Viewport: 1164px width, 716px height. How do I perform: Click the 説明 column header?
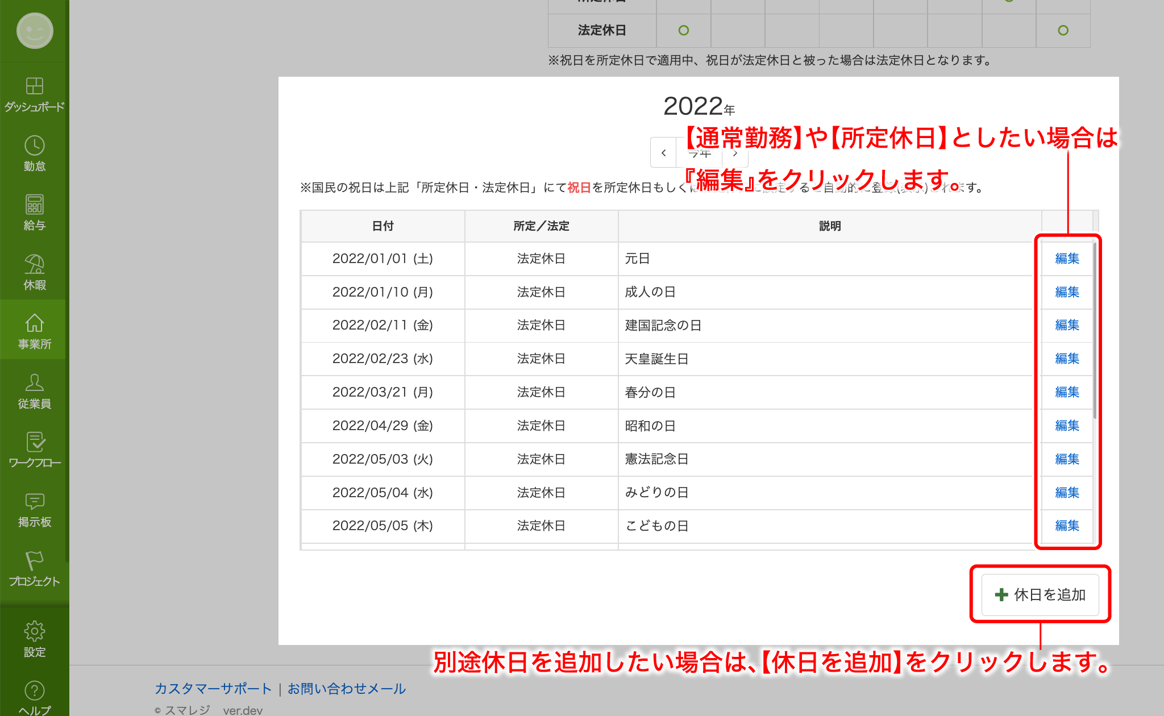coord(830,226)
